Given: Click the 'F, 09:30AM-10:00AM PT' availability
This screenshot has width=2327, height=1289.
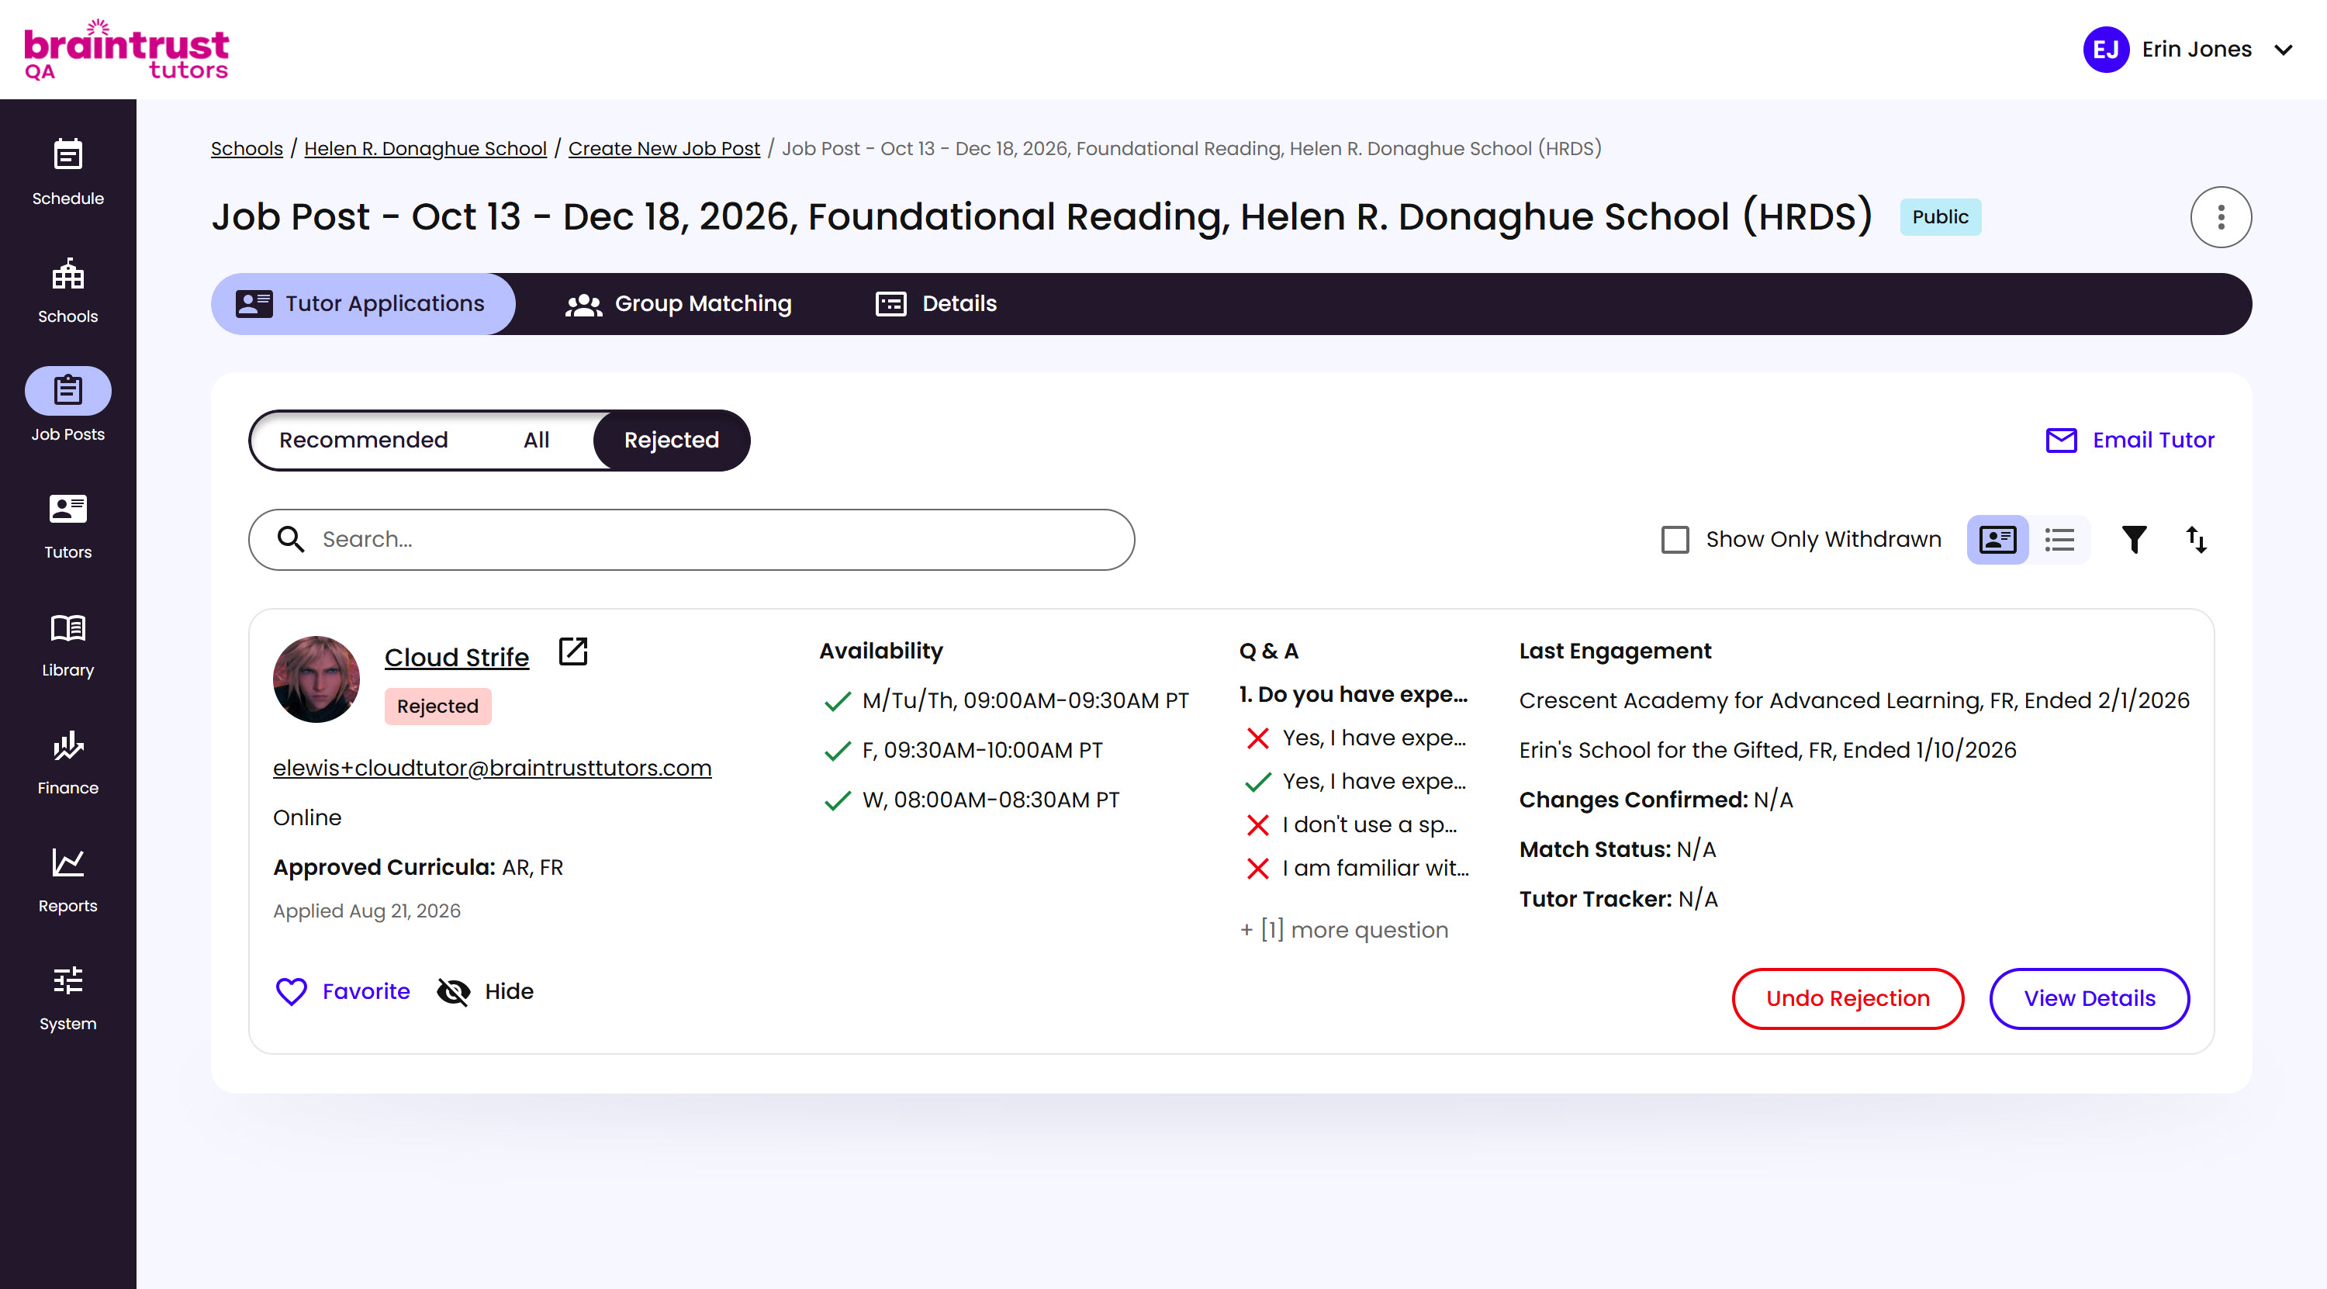Looking at the screenshot, I should [982, 750].
